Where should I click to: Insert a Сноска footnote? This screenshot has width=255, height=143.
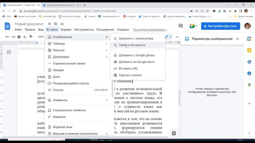[x=78, y=90]
